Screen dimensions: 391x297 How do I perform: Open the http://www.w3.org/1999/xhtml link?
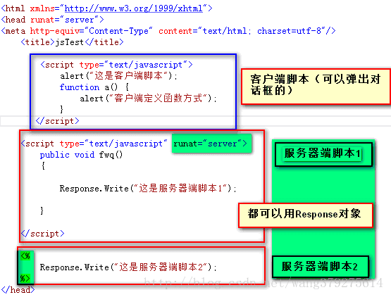point(133,8)
